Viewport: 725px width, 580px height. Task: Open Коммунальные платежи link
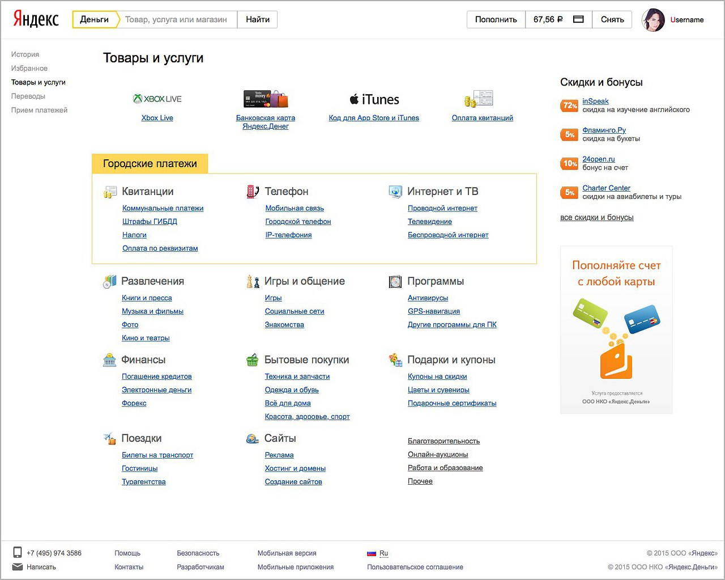click(x=163, y=208)
